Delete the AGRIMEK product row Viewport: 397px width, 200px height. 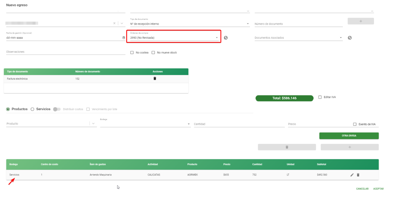tap(358, 175)
